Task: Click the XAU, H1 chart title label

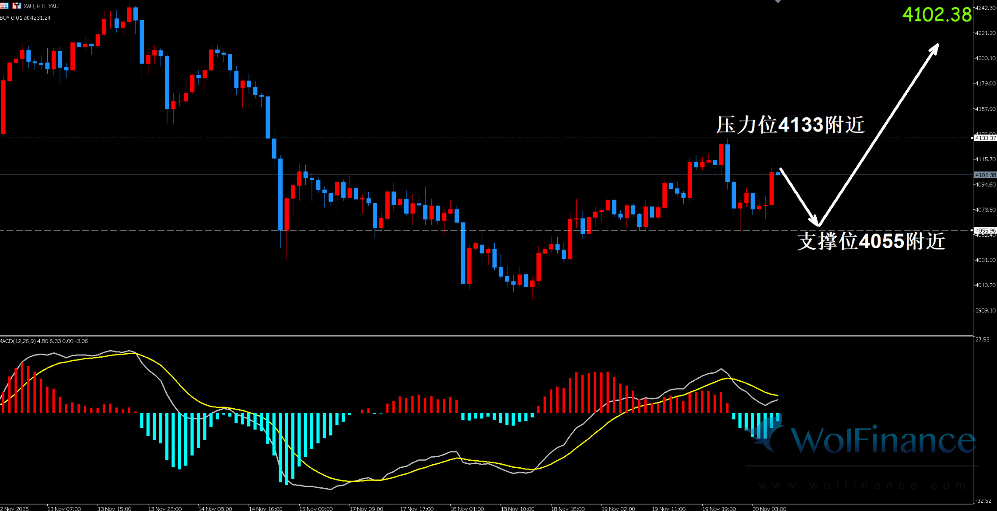Action: tap(41, 6)
